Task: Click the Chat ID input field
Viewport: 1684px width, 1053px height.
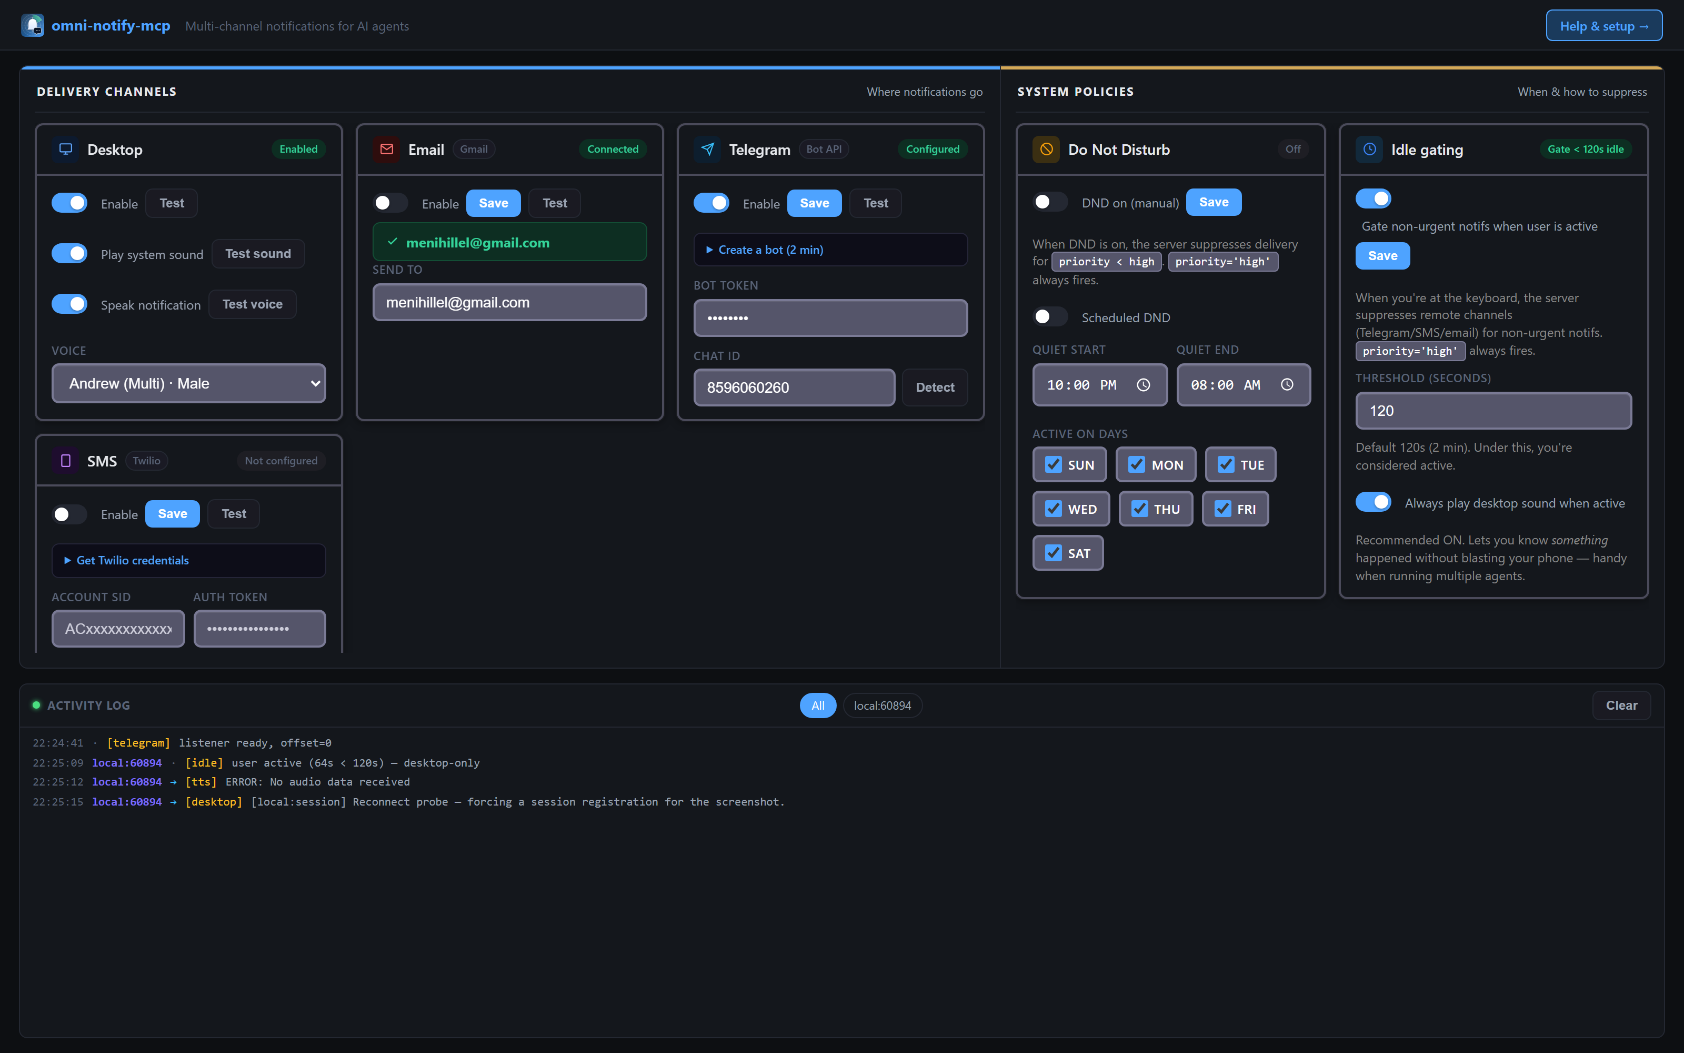Action: point(794,387)
